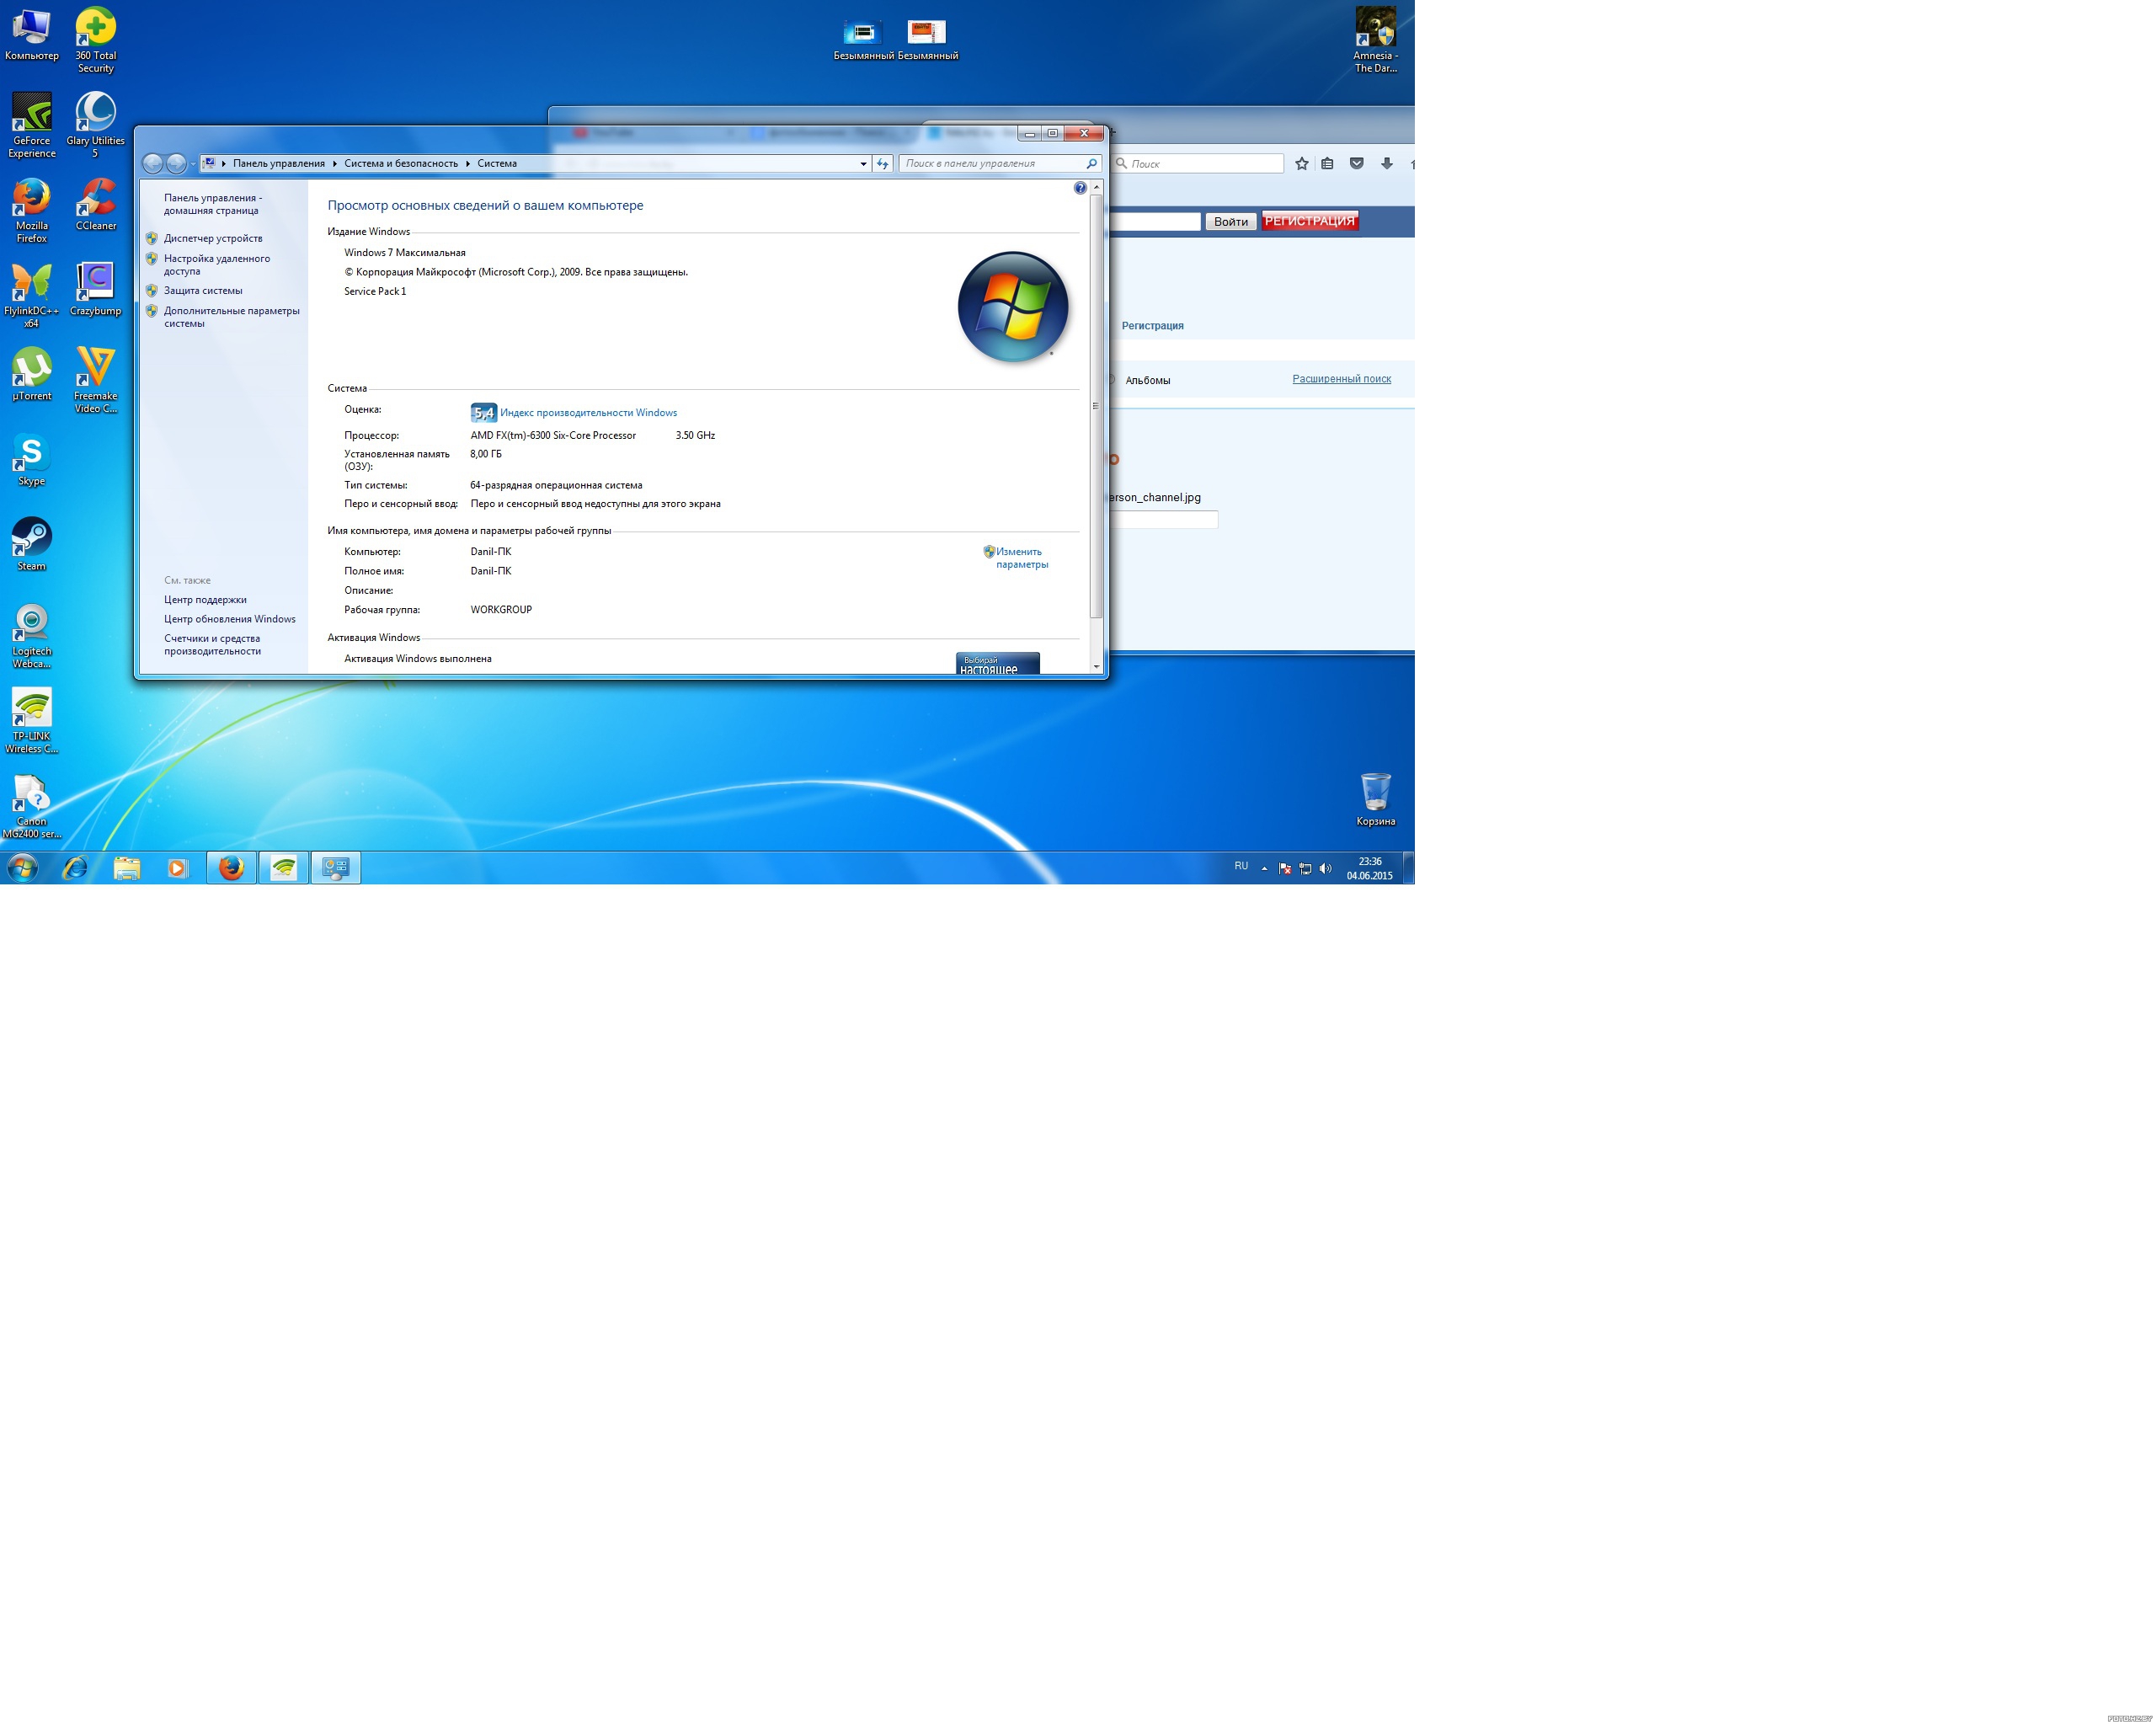Open Glary Utilities 5 desktop shortcut
The height and width of the screenshot is (1725, 2156).
[96, 125]
